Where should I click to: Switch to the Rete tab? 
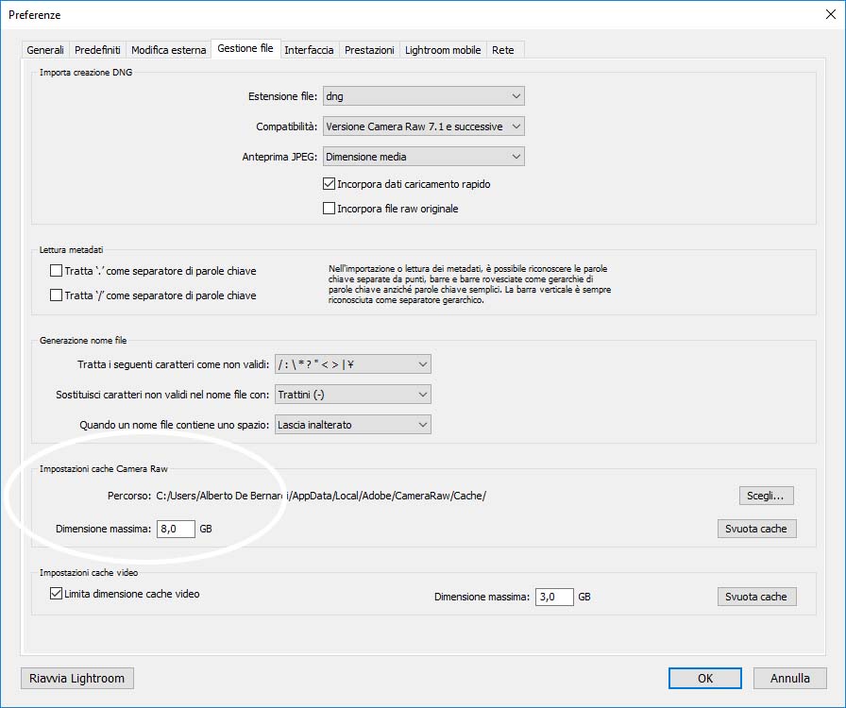[x=503, y=50]
